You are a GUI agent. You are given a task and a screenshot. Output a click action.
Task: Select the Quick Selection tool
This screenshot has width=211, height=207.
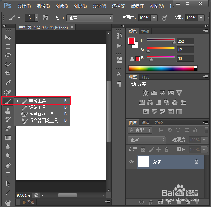[x=8, y=65]
